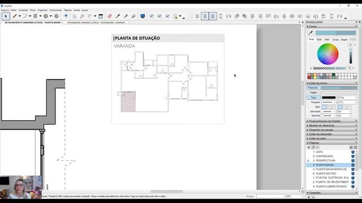Click the PLANTA DE SITUAÇÃO floor plan viewport

click(x=169, y=82)
